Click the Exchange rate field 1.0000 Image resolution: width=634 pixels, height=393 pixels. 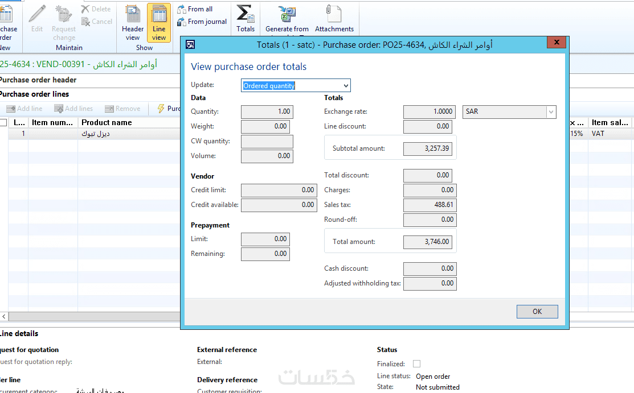(x=430, y=111)
